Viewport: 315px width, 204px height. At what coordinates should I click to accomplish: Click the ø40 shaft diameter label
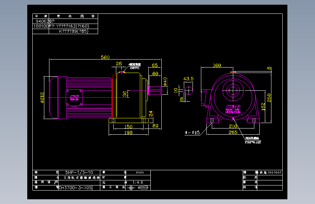tap(165, 82)
